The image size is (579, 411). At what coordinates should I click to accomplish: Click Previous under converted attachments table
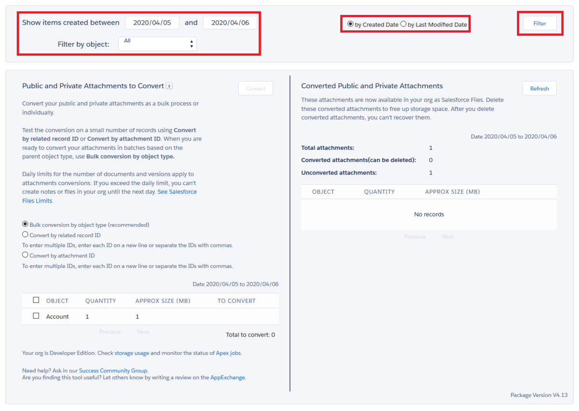415,237
